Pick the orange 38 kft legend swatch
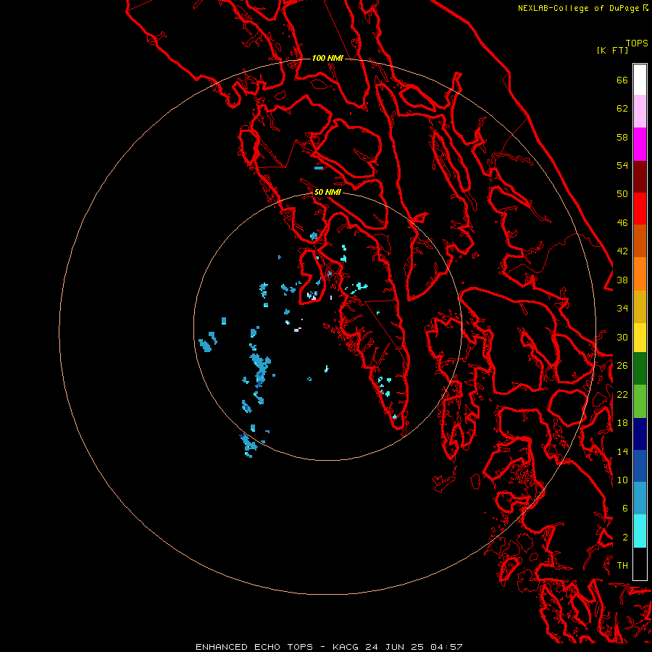652x652 pixels. click(x=640, y=274)
